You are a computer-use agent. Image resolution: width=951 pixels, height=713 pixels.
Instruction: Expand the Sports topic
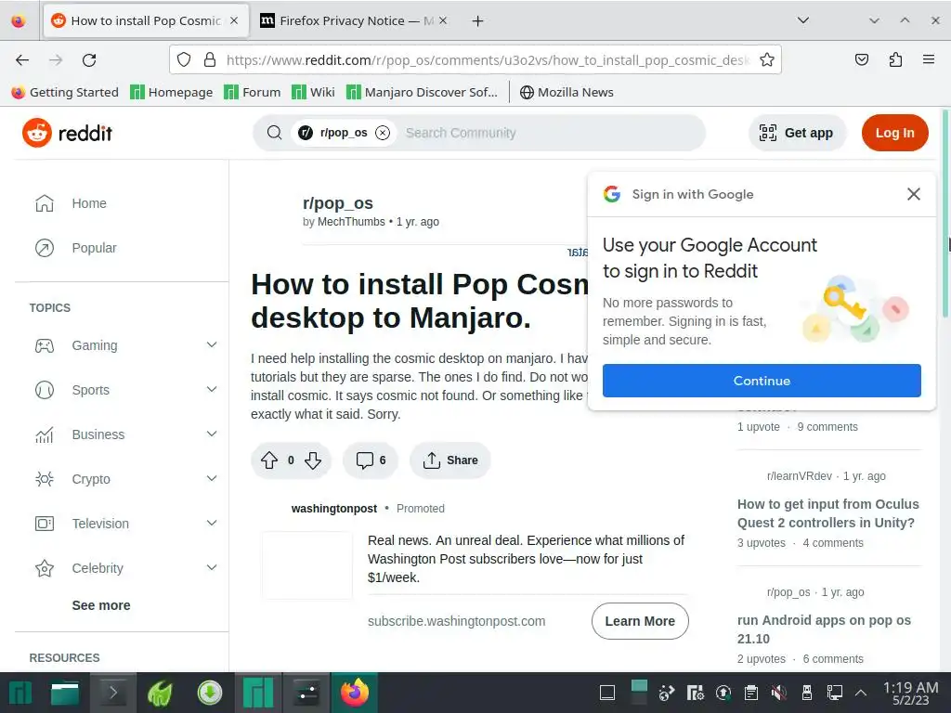point(212,389)
